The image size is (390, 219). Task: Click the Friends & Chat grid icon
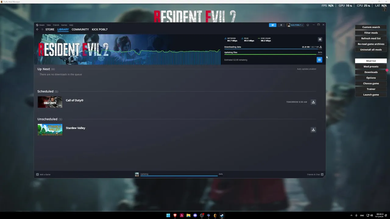coord(322,174)
